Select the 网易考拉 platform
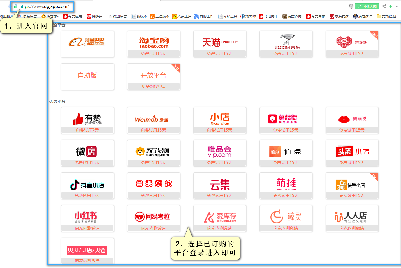Viewport: 401px width, 268px height. pyautogui.click(x=154, y=218)
